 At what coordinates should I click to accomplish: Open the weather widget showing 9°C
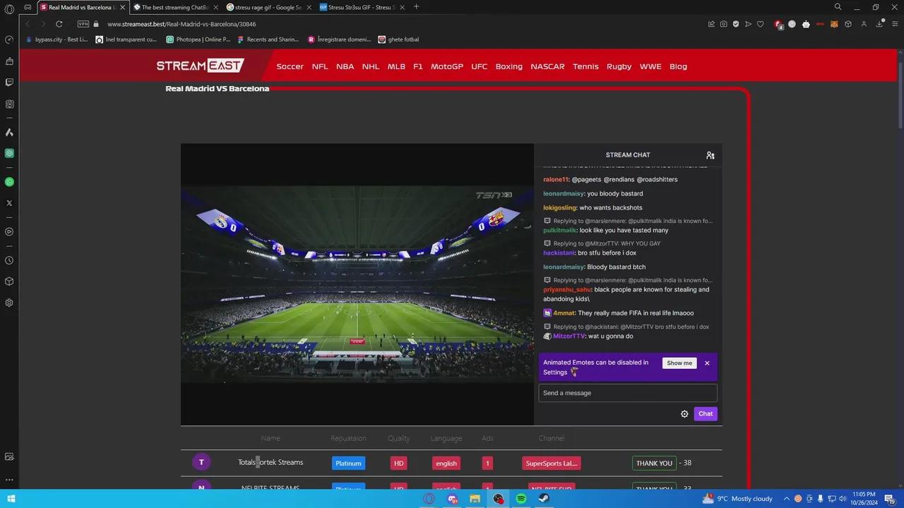coord(738,499)
